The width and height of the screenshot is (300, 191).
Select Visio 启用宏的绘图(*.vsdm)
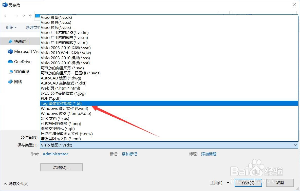[169, 32]
